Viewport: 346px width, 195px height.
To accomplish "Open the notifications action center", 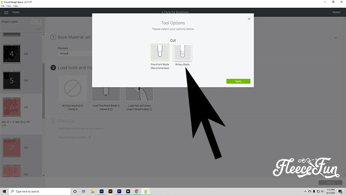I will 341,192.
